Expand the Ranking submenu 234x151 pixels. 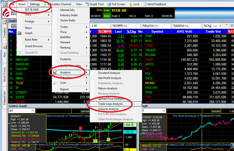(x=71, y=47)
